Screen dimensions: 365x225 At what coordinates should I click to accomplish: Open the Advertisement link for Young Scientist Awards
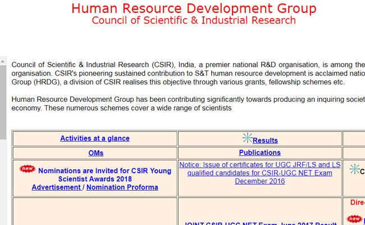coord(56,187)
